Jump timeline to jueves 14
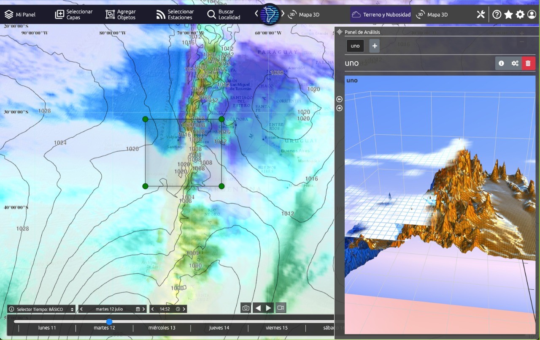The image size is (540, 340). (219, 328)
